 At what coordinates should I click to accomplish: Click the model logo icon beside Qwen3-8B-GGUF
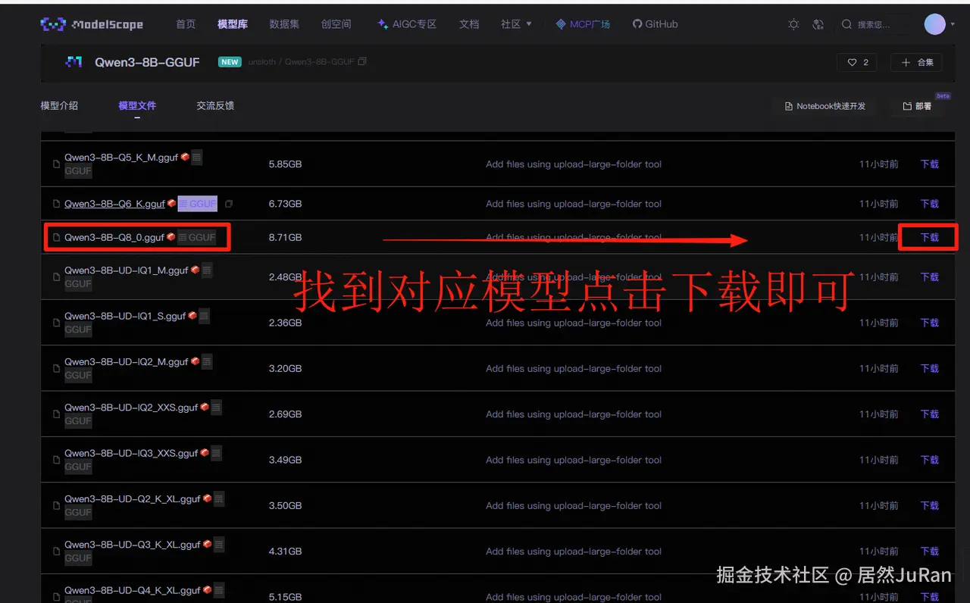(x=74, y=62)
